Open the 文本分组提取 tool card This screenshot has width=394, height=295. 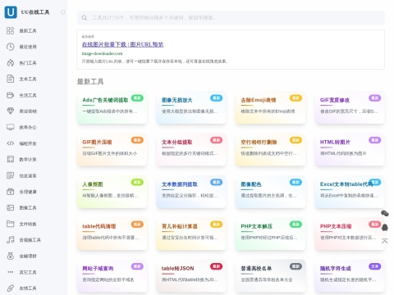point(191,150)
